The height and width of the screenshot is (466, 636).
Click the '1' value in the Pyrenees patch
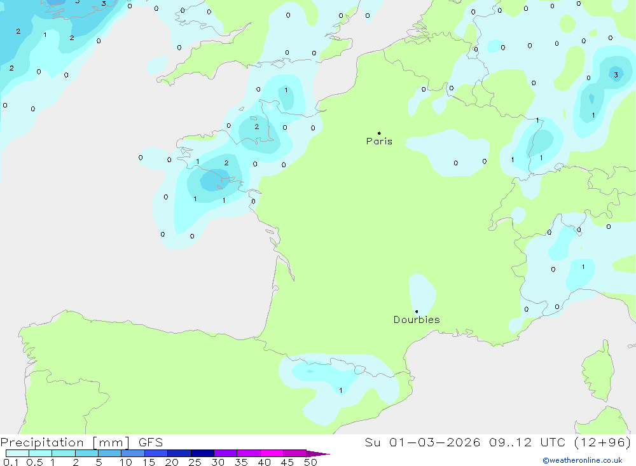click(x=341, y=390)
